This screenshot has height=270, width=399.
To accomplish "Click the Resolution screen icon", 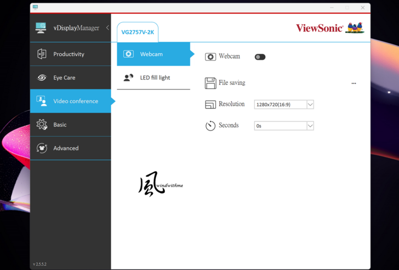I will coord(210,104).
